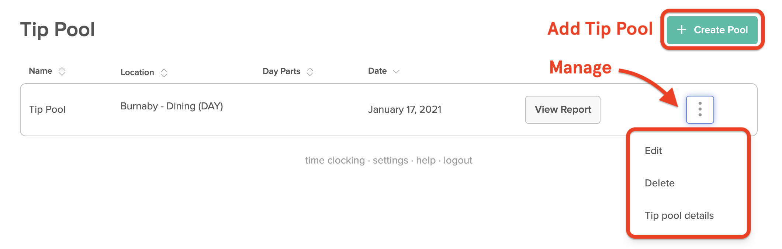
Task: Click the Location column sort arrows
Action: click(x=165, y=72)
